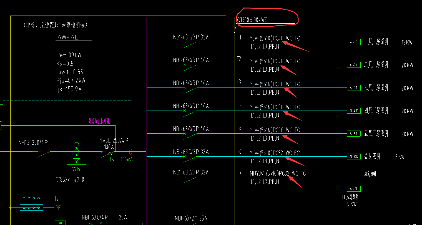
Task: Click the Ijs=155.9A parameter text
Action: [69, 89]
